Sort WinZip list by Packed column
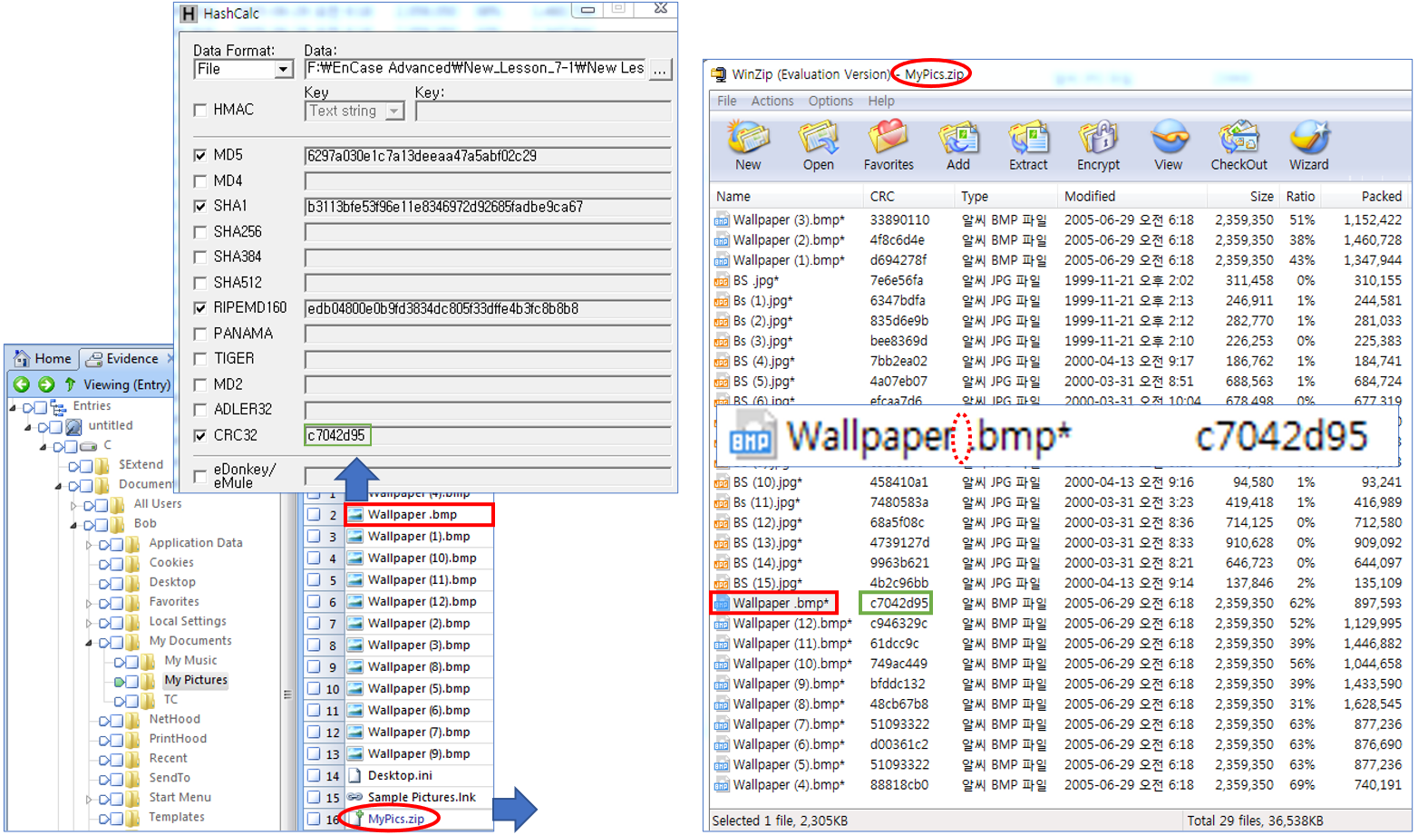Viewport: 1418px width, 835px height. 1363,196
